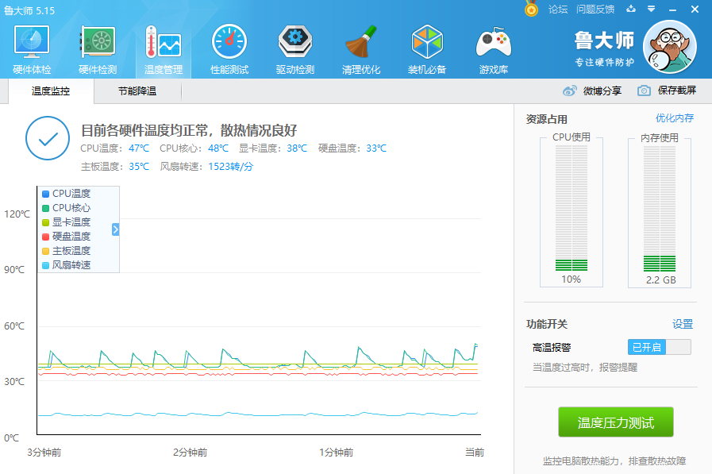Click the download/skin icon beside 问题反馈
Screen dimensions: 712x474
tap(631, 9)
